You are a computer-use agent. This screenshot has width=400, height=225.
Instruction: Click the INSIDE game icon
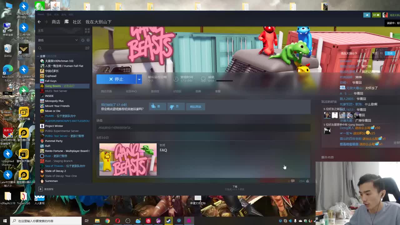[42, 96]
